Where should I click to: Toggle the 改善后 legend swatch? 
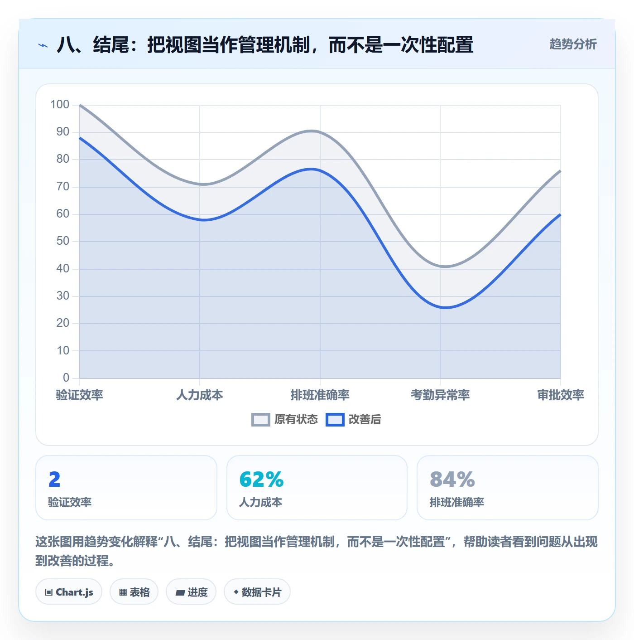tap(335, 420)
